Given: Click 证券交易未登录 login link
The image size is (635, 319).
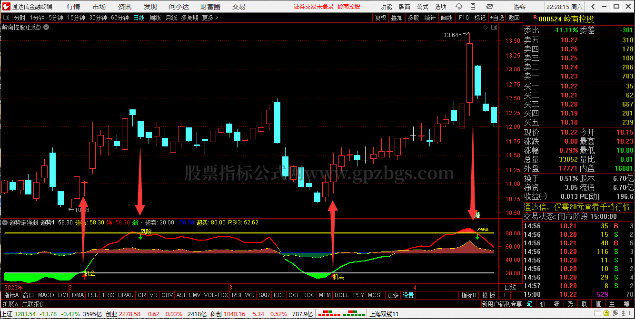Looking at the screenshot, I should click(314, 7).
